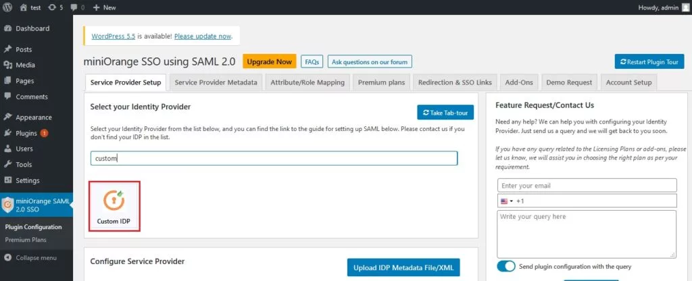
Task: Open the Add-Ons tab
Action: [x=519, y=82]
